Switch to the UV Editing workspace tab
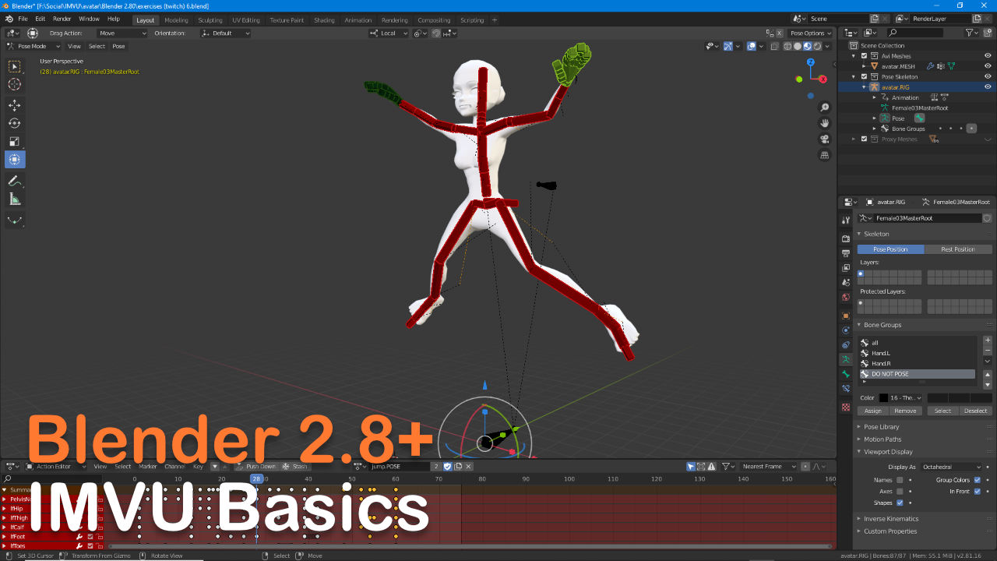997x561 pixels. pyautogui.click(x=246, y=20)
